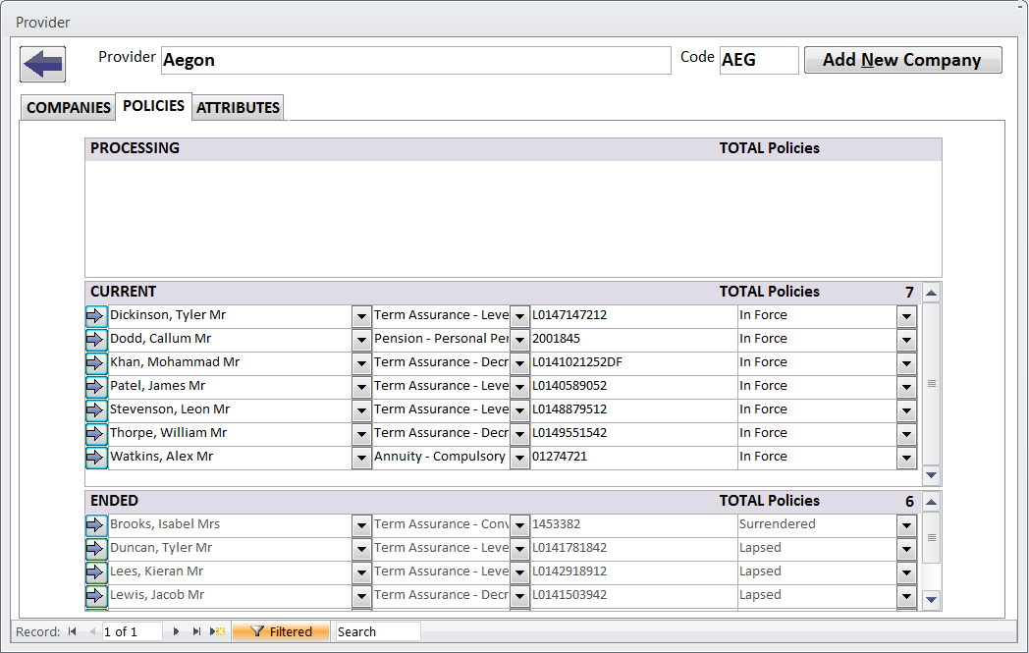
Task: Switch to the ATTRIBUTES tab
Action: pos(238,108)
